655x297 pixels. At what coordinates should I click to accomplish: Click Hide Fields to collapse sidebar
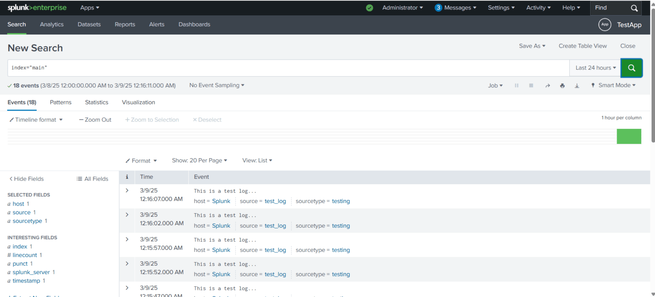[x=26, y=179]
